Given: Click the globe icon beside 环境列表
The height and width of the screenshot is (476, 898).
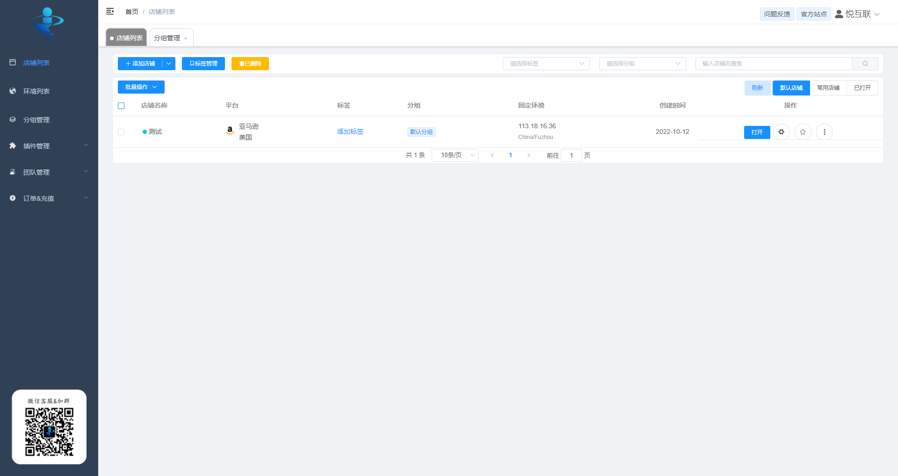Looking at the screenshot, I should pyautogui.click(x=13, y=91).
